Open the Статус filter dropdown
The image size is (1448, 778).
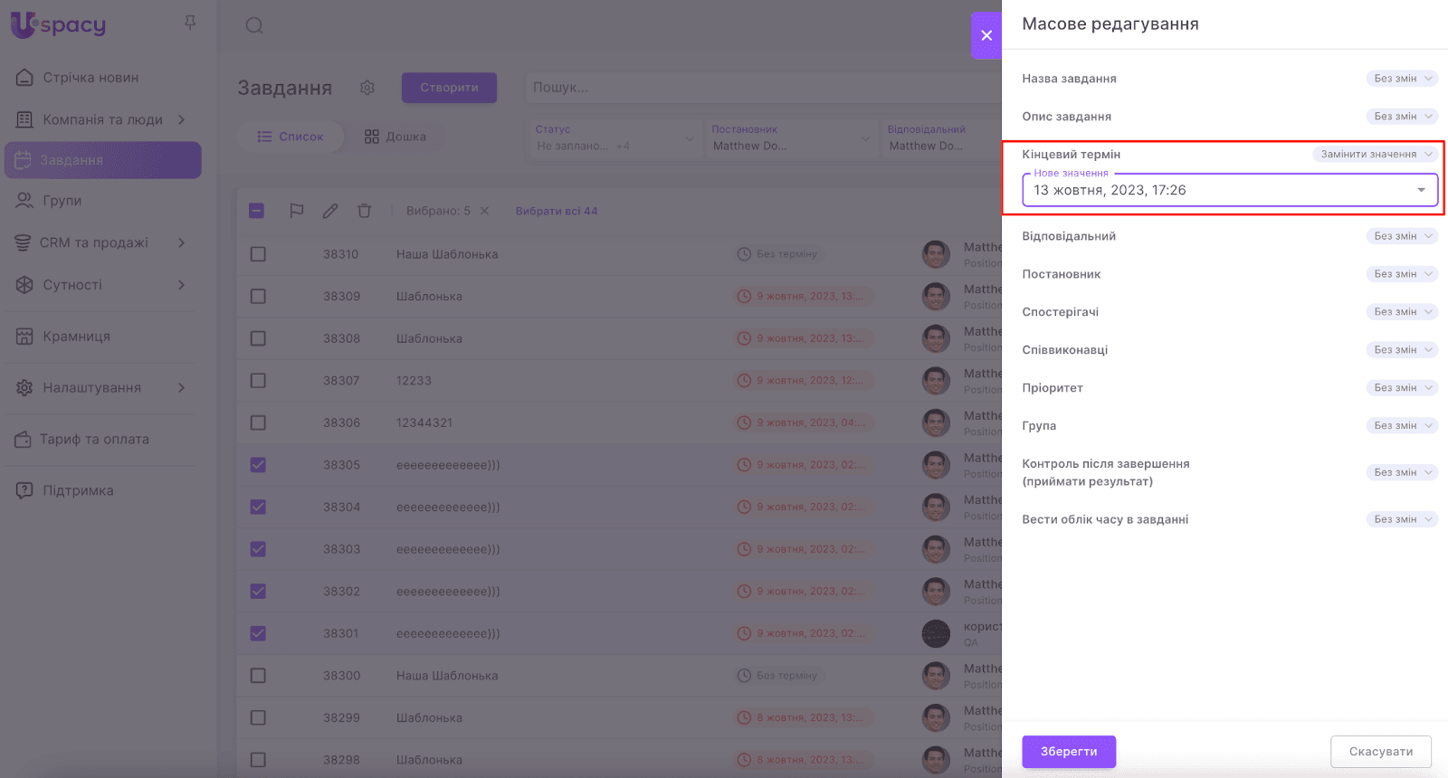tap(614, 138)
